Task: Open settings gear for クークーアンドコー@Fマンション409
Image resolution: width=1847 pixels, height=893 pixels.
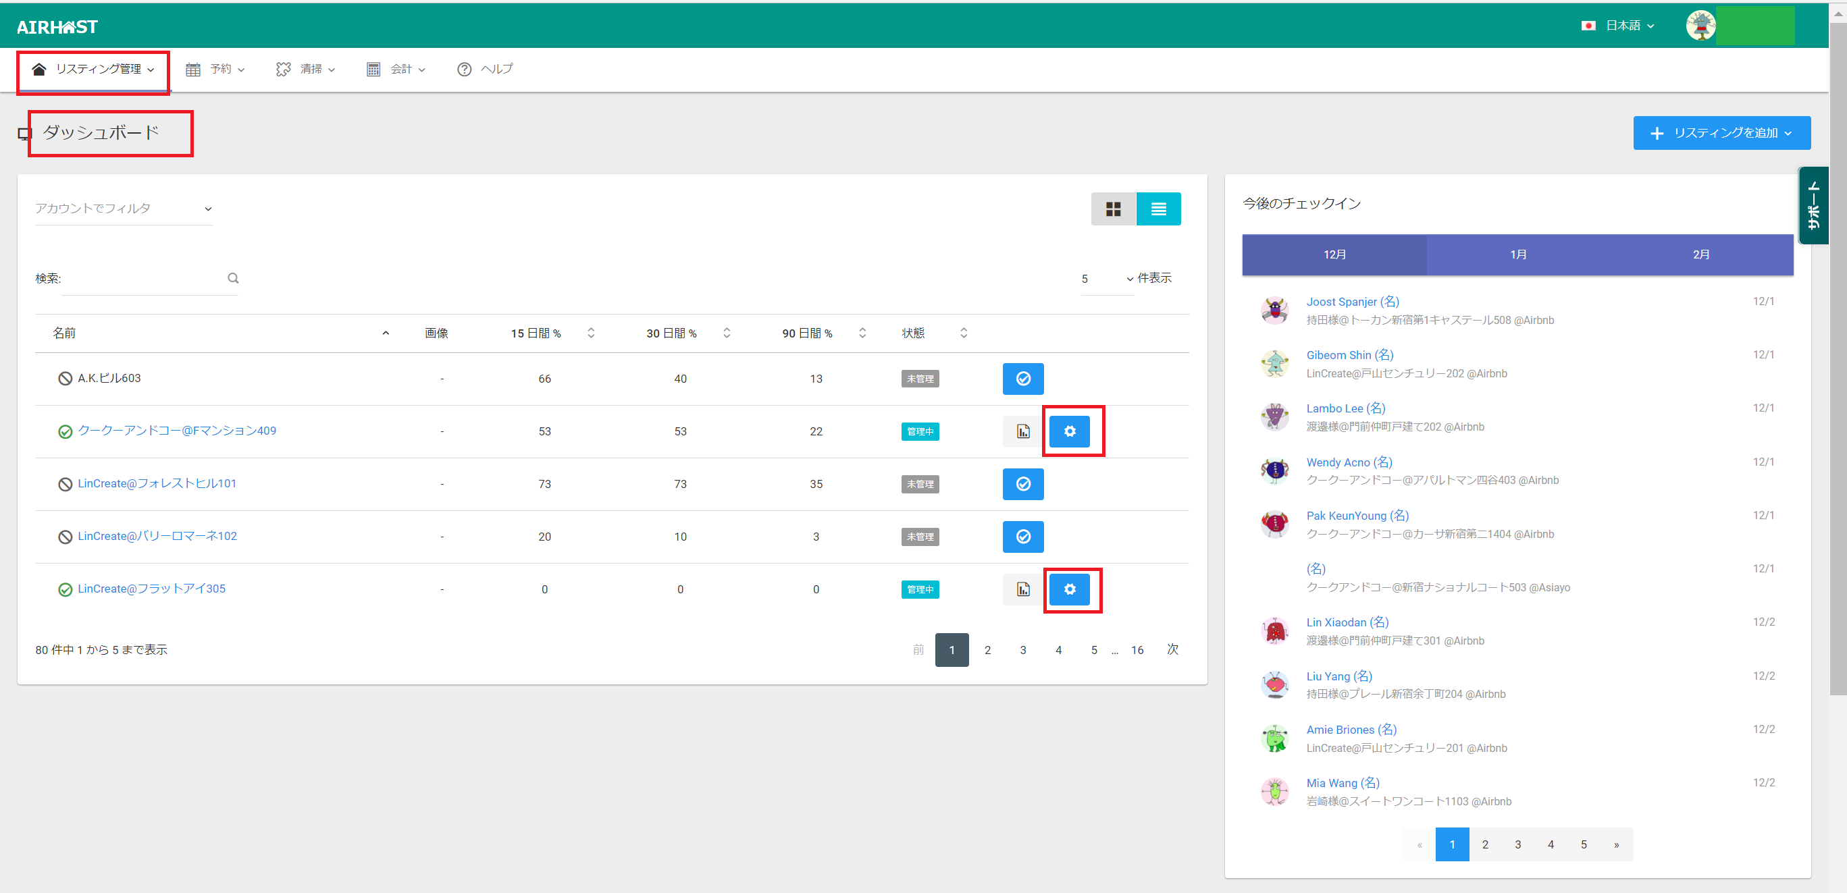Action: click(1069, 431)
